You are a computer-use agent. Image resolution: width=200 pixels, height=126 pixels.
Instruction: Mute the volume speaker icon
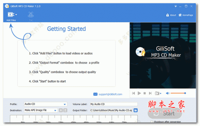coord(167,93)
